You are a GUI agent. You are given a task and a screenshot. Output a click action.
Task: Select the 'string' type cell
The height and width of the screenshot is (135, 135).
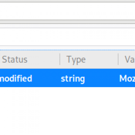(x=73, y=79)
